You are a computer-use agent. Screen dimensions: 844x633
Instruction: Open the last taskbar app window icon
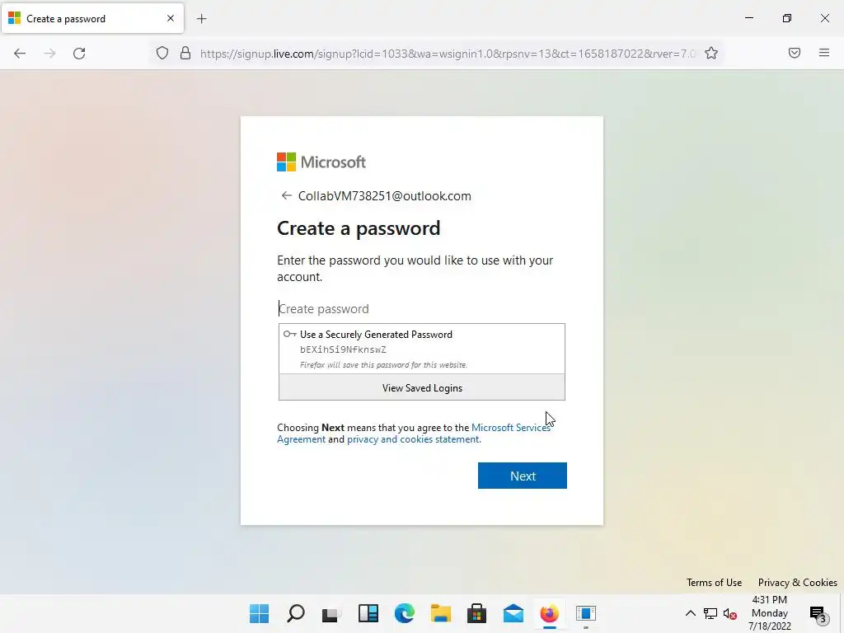tap(586, 613)
